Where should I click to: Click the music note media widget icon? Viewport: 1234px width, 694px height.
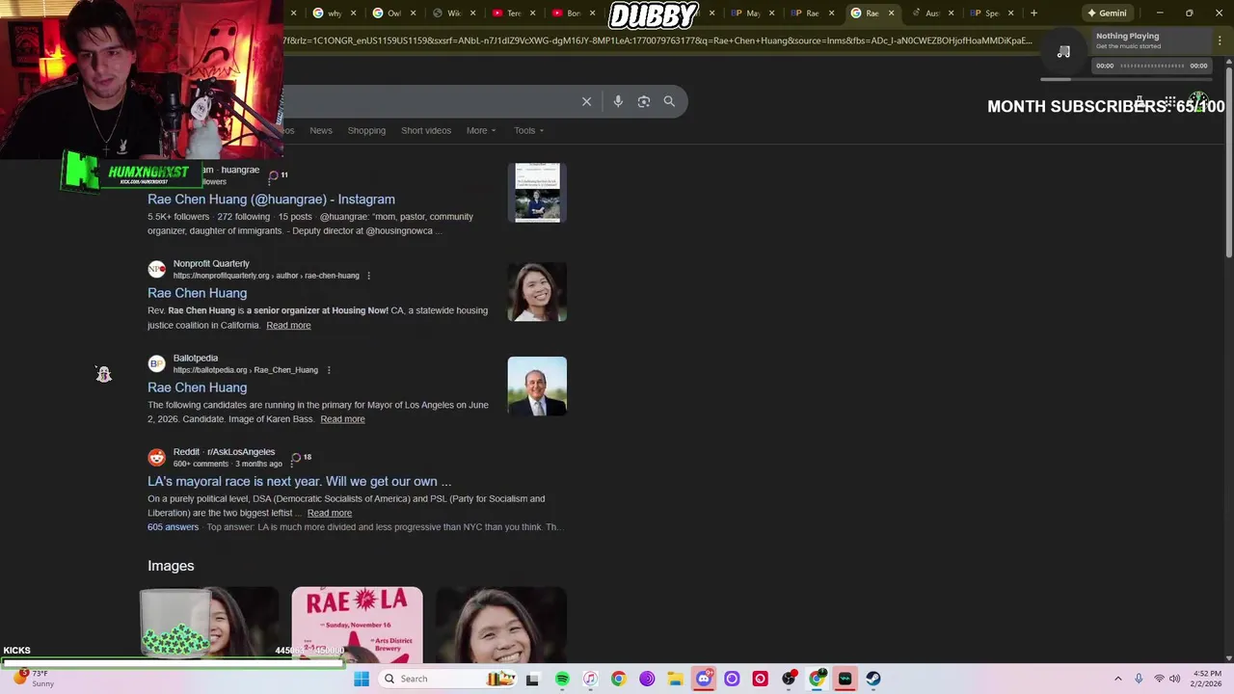click(x=1063, y=52)
